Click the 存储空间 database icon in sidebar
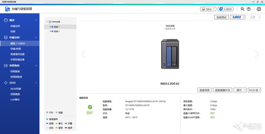 click(x=6, y=38)
